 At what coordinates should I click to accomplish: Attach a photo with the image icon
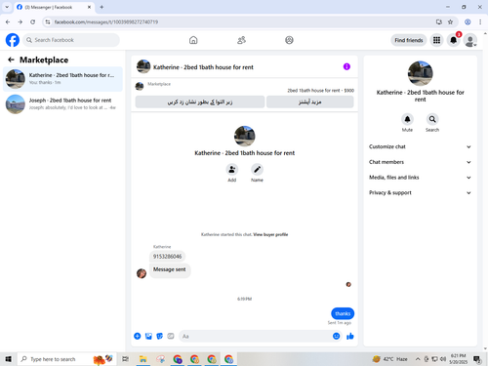click(x=148, y=336)
